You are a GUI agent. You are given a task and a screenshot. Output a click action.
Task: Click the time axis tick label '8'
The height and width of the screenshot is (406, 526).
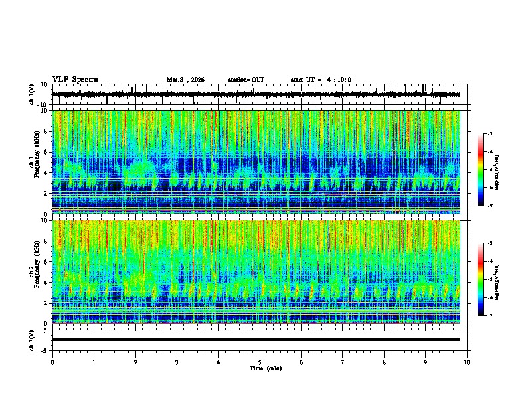tap(384, 362)
